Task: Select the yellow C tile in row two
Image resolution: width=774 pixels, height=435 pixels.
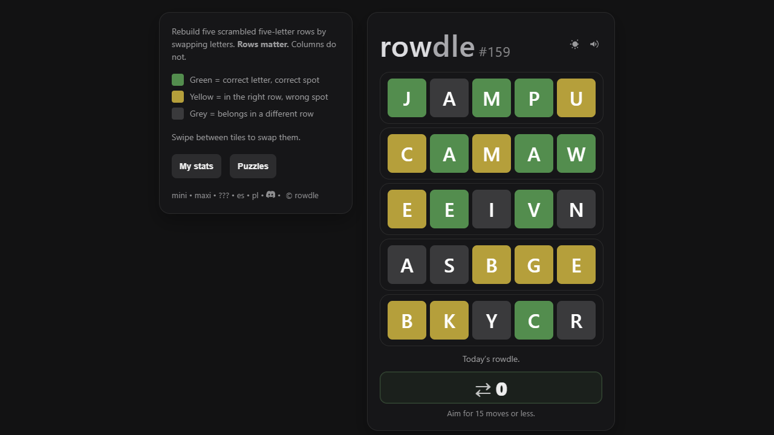Action: (407, 153)
